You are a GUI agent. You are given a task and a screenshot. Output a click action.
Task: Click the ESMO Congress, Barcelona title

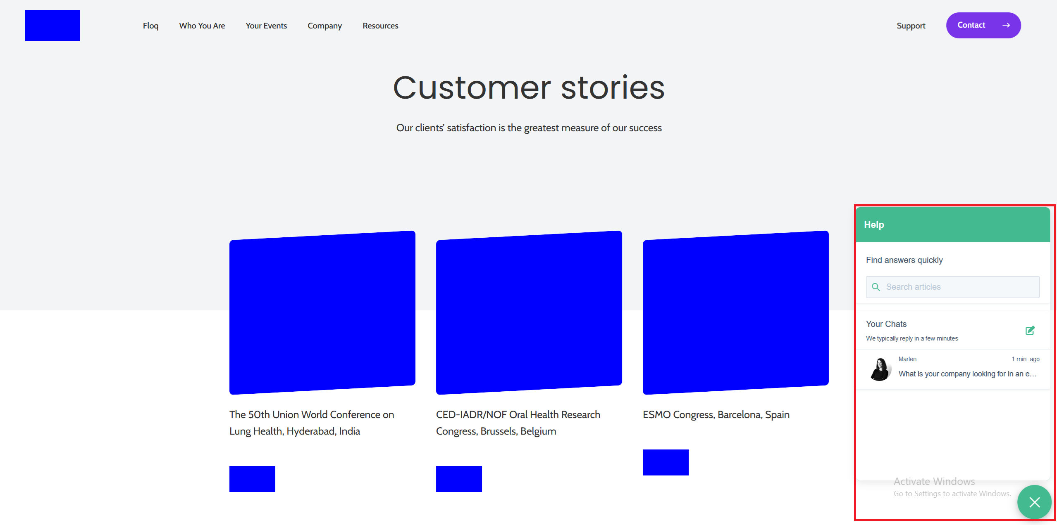tap(716, 414)
